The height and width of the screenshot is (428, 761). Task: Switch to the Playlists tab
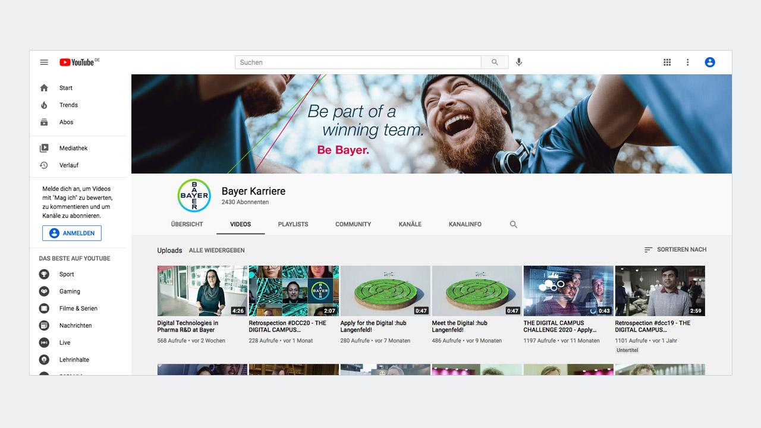[293, 225]
